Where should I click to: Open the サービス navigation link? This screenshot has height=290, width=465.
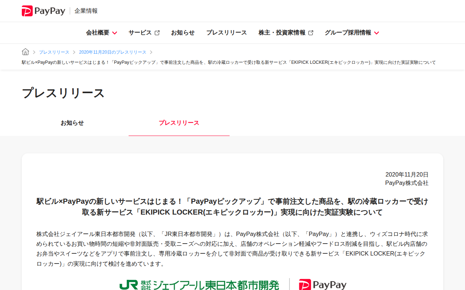[140, 33]
